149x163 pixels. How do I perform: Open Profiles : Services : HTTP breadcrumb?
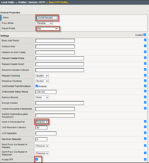pyautogui.click(x=32, y=2)
